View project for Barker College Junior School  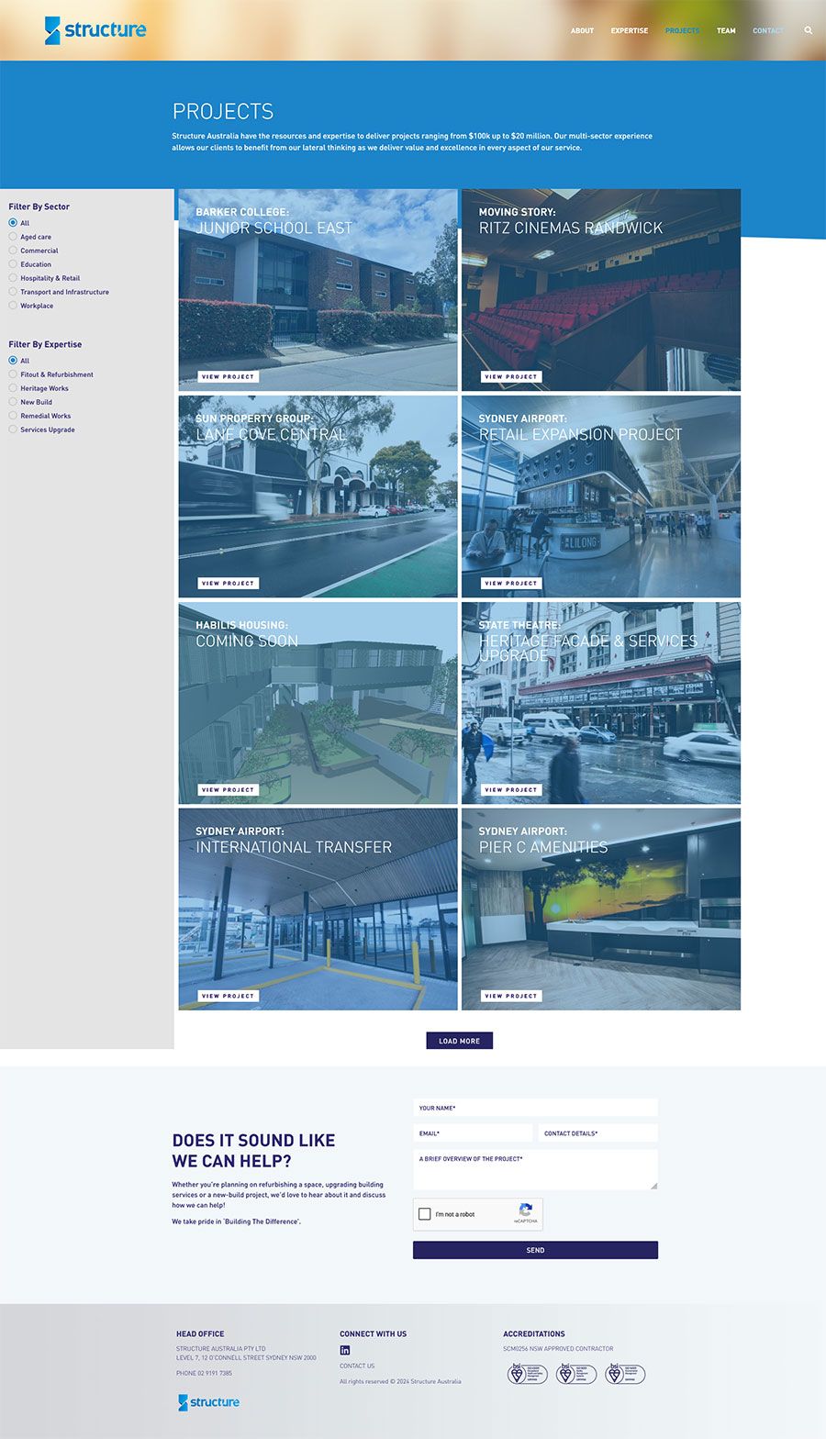[228, 376]
